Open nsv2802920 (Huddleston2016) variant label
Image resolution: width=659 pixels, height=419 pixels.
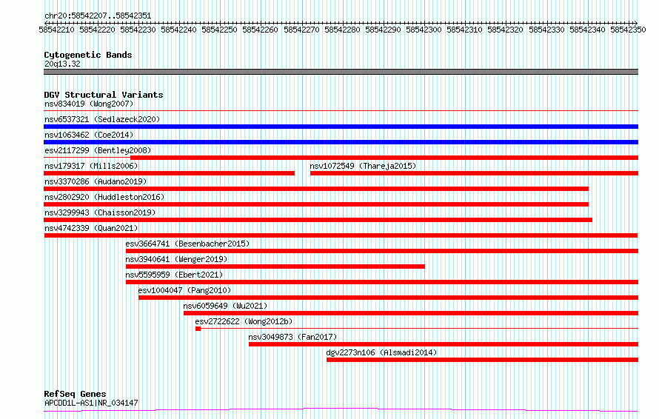tap(104, 197)
